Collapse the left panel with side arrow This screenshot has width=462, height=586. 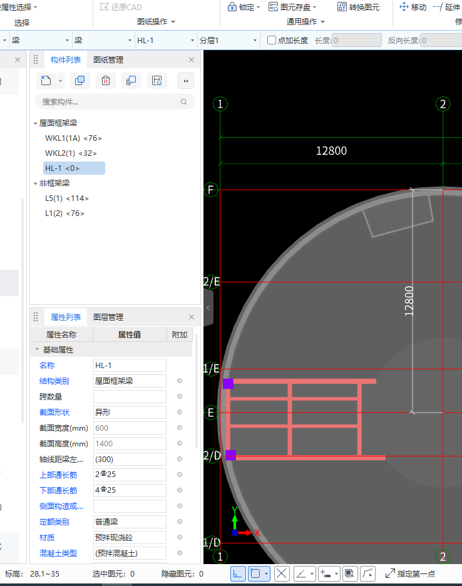208,307
